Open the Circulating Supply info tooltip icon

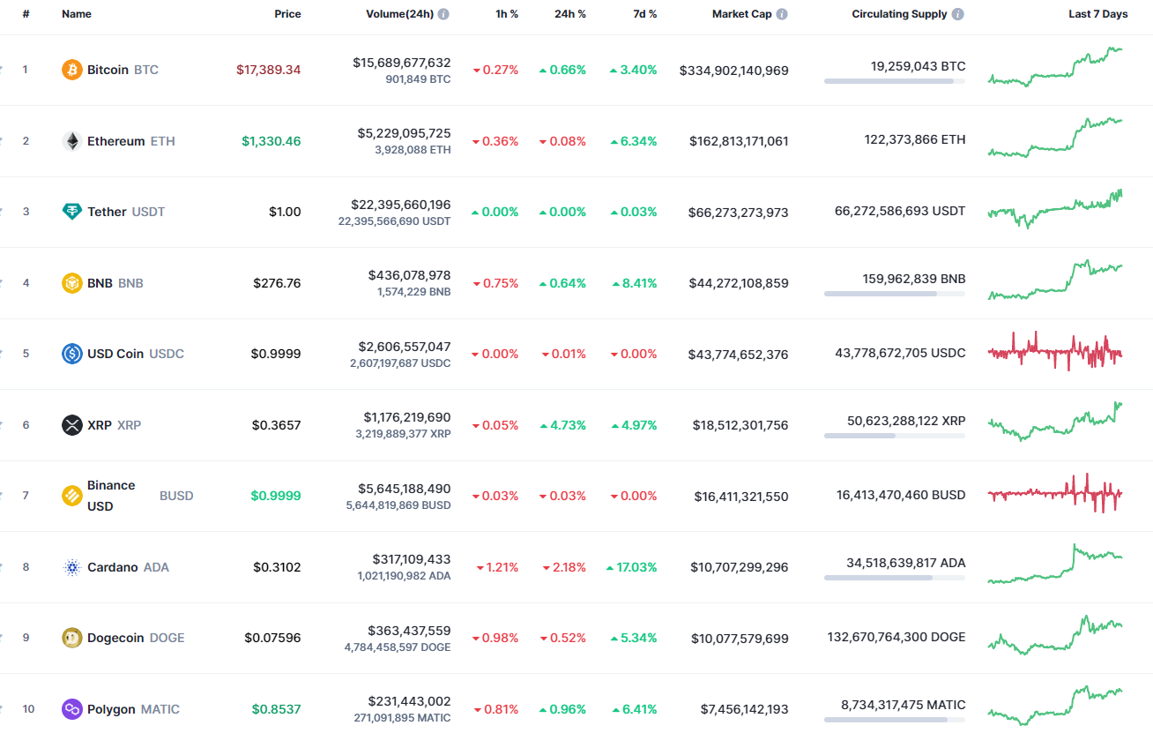958,13
